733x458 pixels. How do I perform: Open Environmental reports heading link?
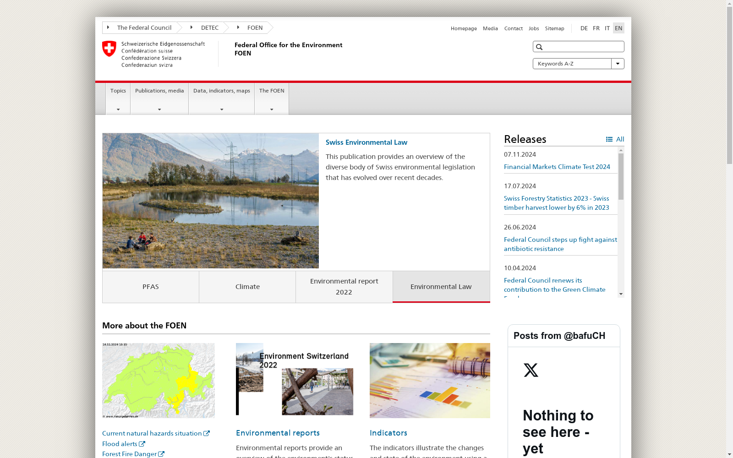point(278,433)
